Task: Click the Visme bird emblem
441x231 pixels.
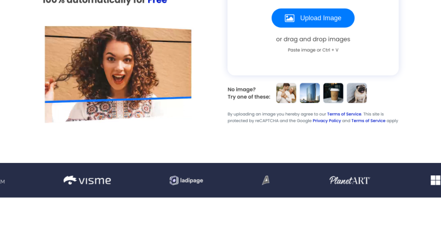Action: click(x=70, y=180)
